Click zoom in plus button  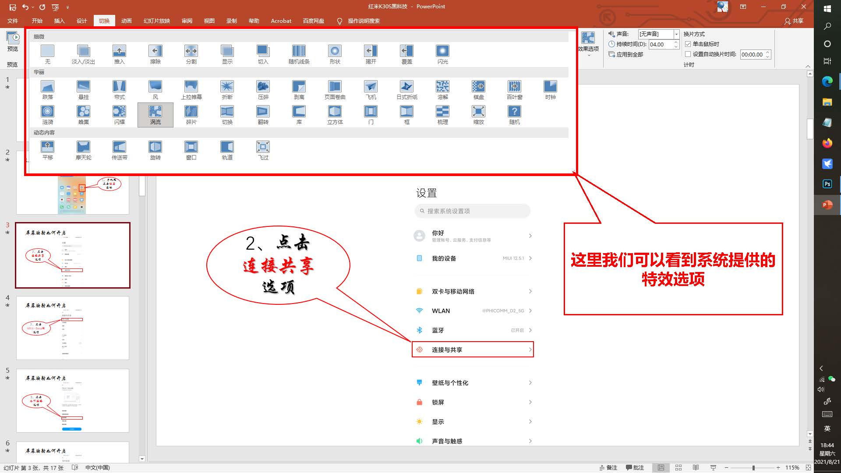(x=778, y=468)
